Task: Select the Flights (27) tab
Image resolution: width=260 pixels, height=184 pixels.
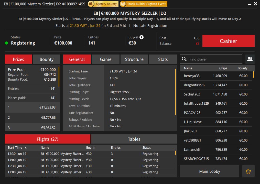Action: point(48,139)
